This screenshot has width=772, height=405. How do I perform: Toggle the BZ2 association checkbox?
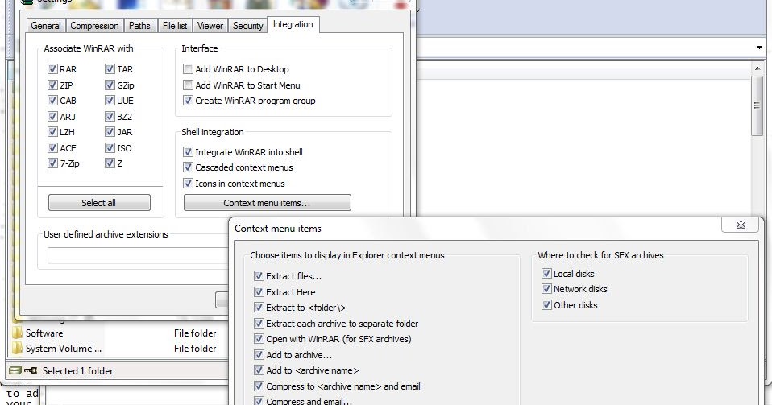coord(110,117)
